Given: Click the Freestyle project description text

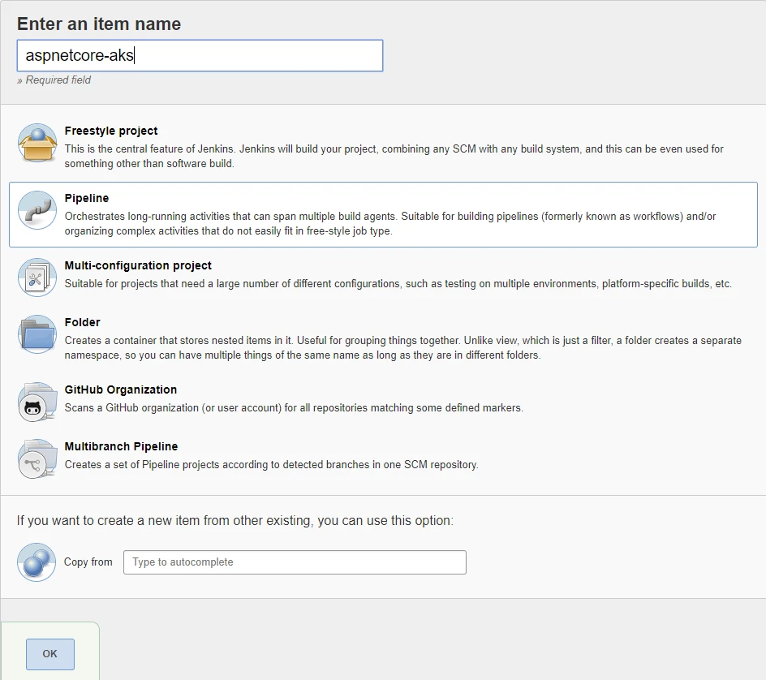Looking at the screenshot, I should pos(394,157).
